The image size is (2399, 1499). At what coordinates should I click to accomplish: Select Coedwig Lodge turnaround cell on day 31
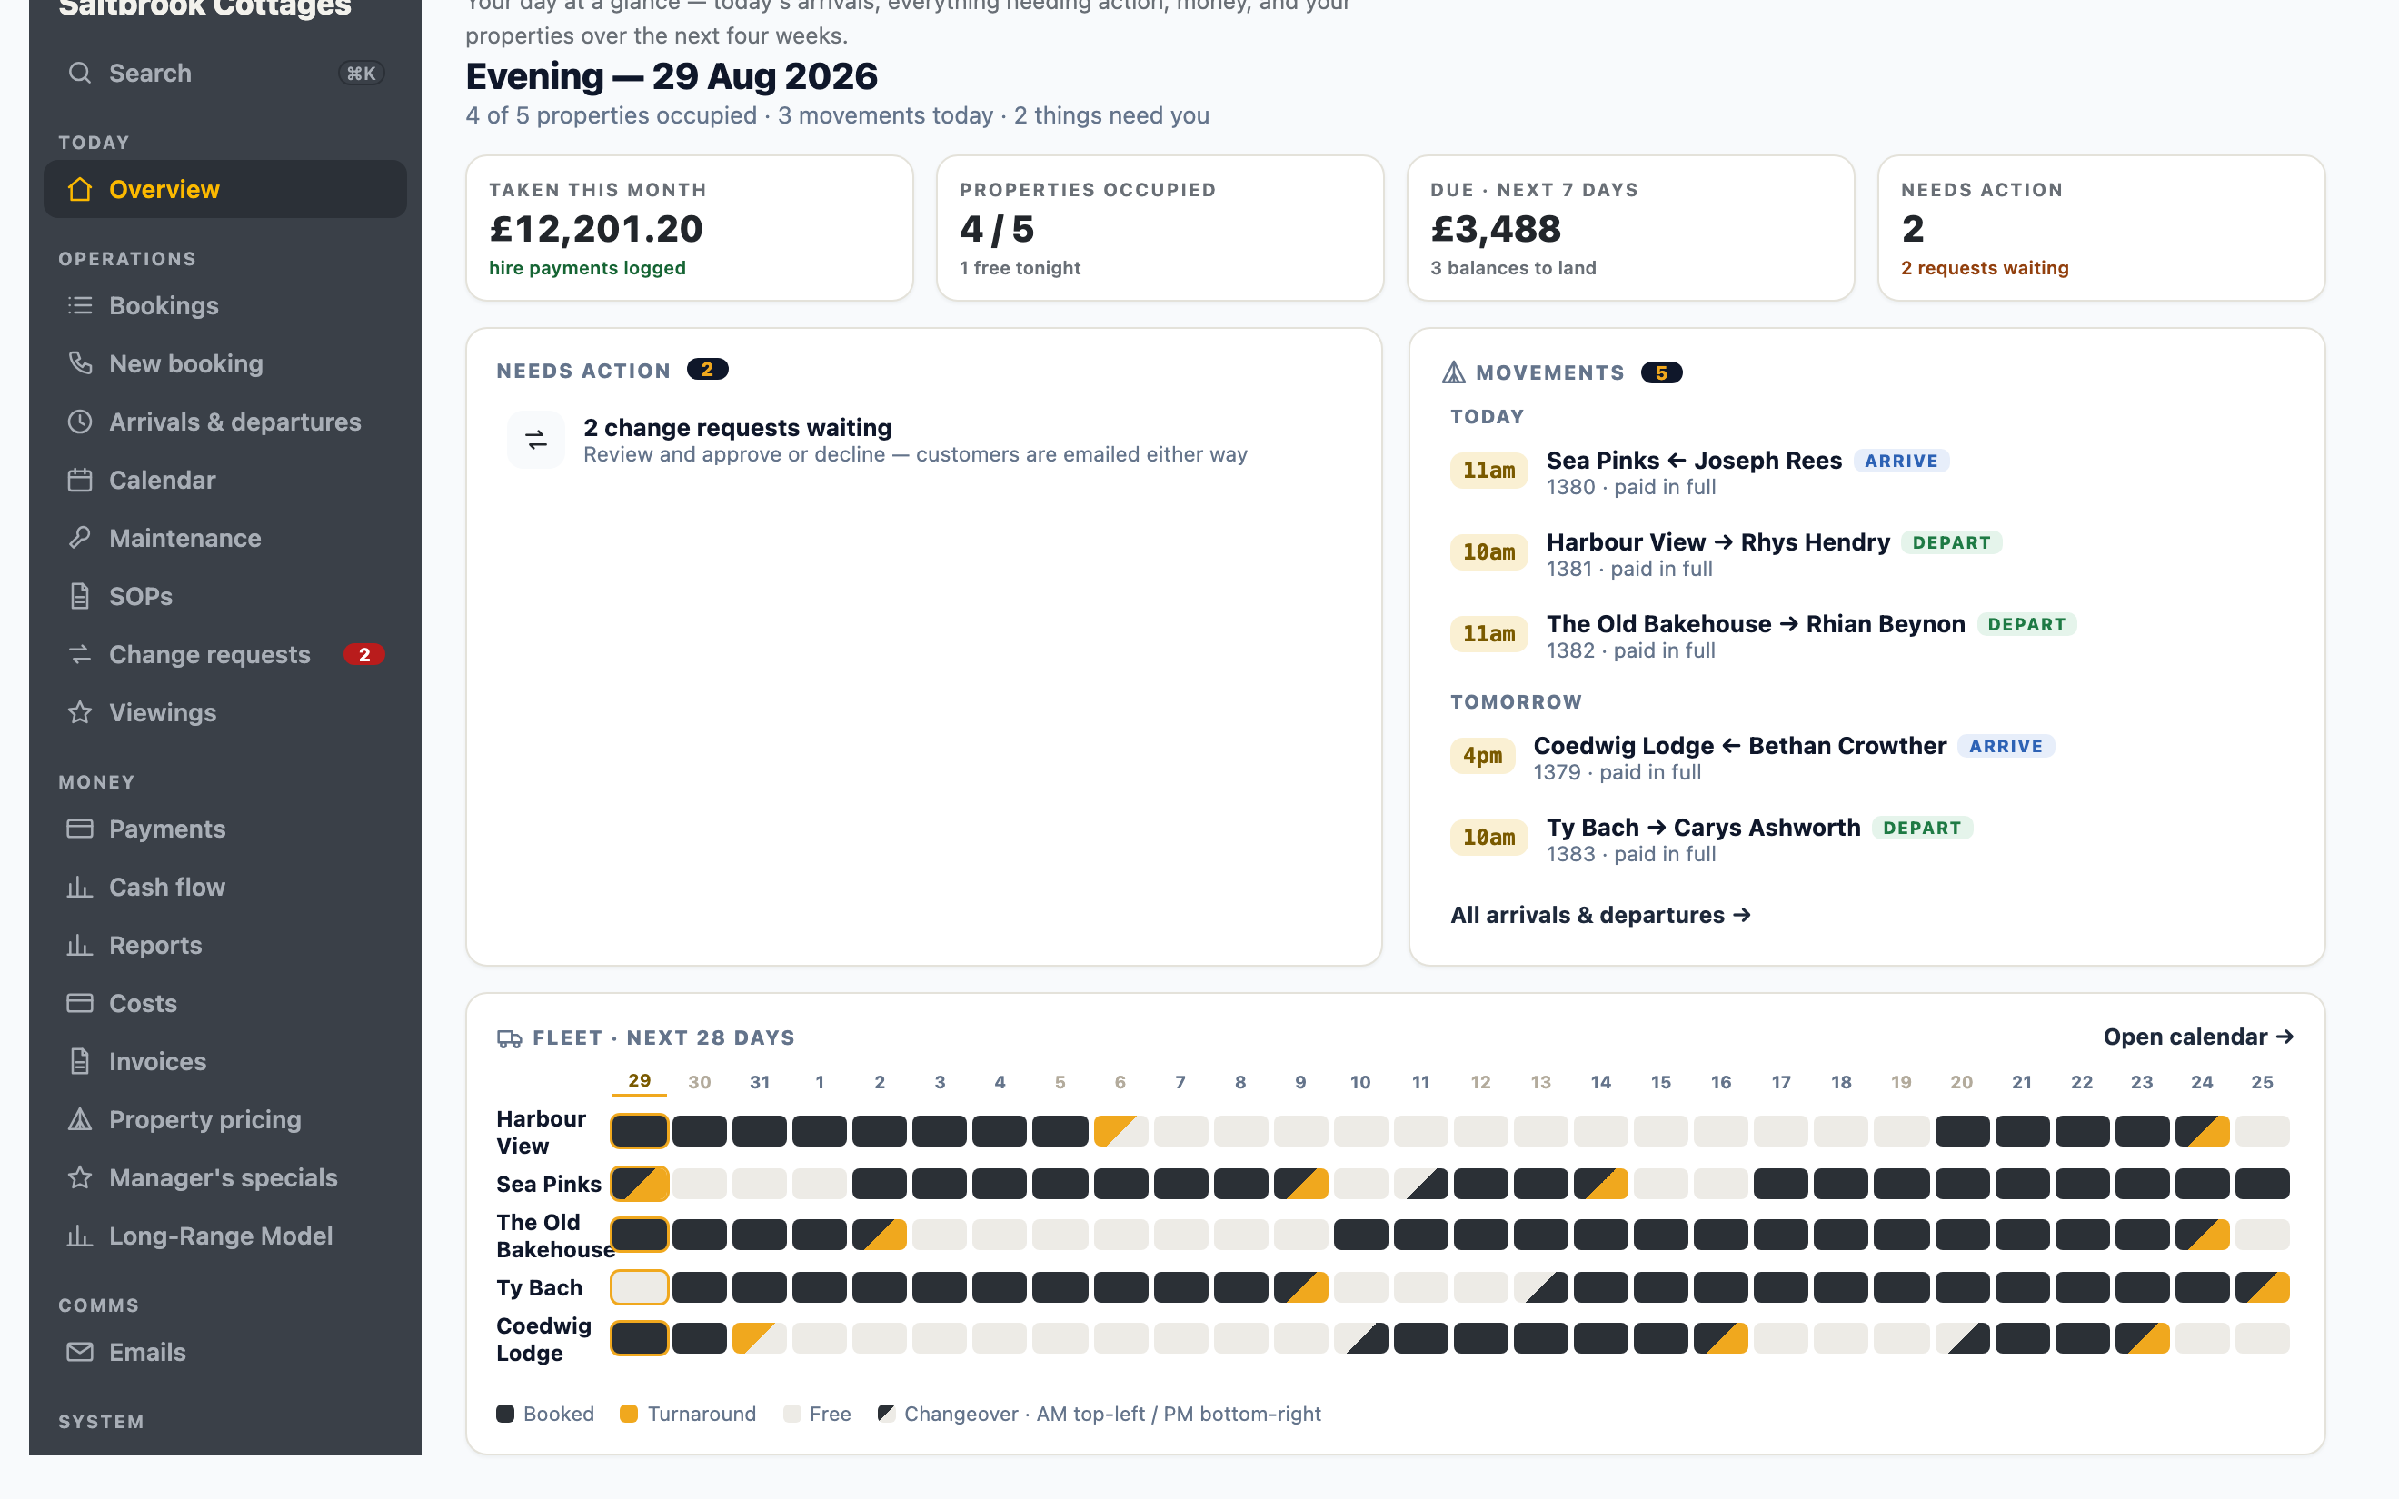click(x=760, y=1338)
